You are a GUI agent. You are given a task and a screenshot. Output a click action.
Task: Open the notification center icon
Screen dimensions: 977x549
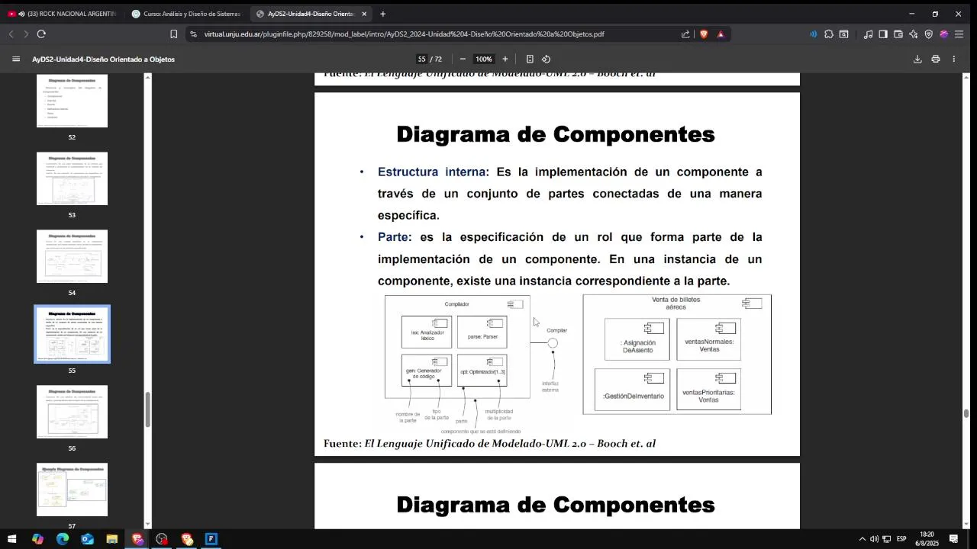point(953,539)
